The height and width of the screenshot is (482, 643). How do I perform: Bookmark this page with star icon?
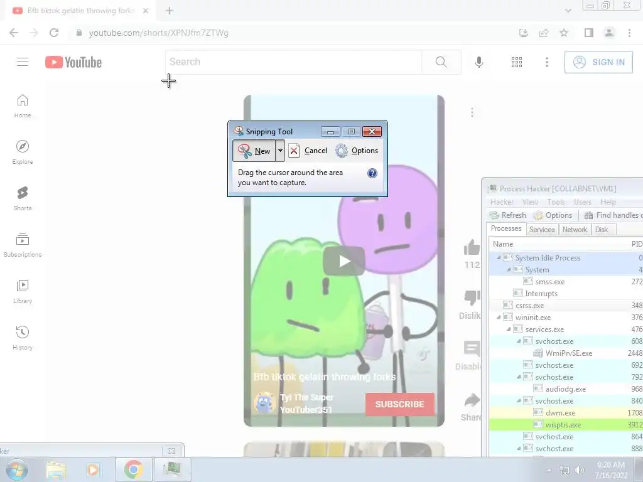(564, 33)
